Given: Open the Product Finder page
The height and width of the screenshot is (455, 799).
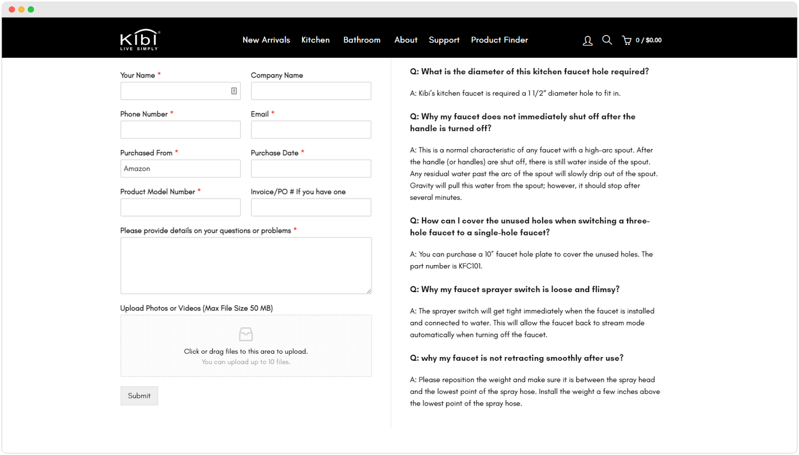Looking at the screenshot, I should pos(499,40).
